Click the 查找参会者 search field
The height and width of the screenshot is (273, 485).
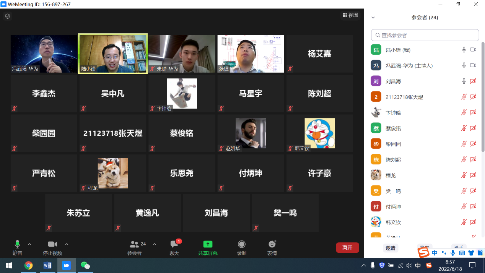[x=425, y=35]
